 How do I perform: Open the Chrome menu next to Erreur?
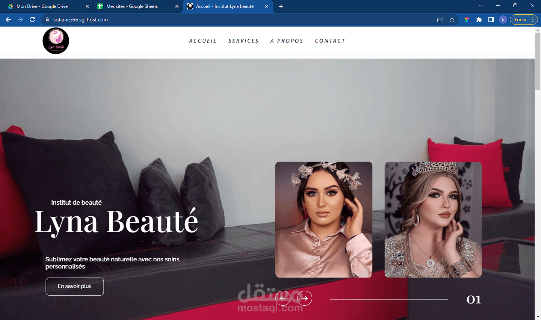[x=533, y=20]
